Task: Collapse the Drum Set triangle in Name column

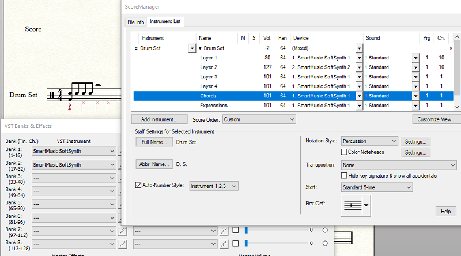Action: tap(201, 48)
